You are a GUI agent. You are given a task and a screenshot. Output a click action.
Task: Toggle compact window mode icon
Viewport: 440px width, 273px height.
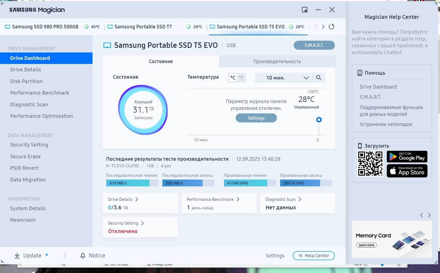point(304,10)
